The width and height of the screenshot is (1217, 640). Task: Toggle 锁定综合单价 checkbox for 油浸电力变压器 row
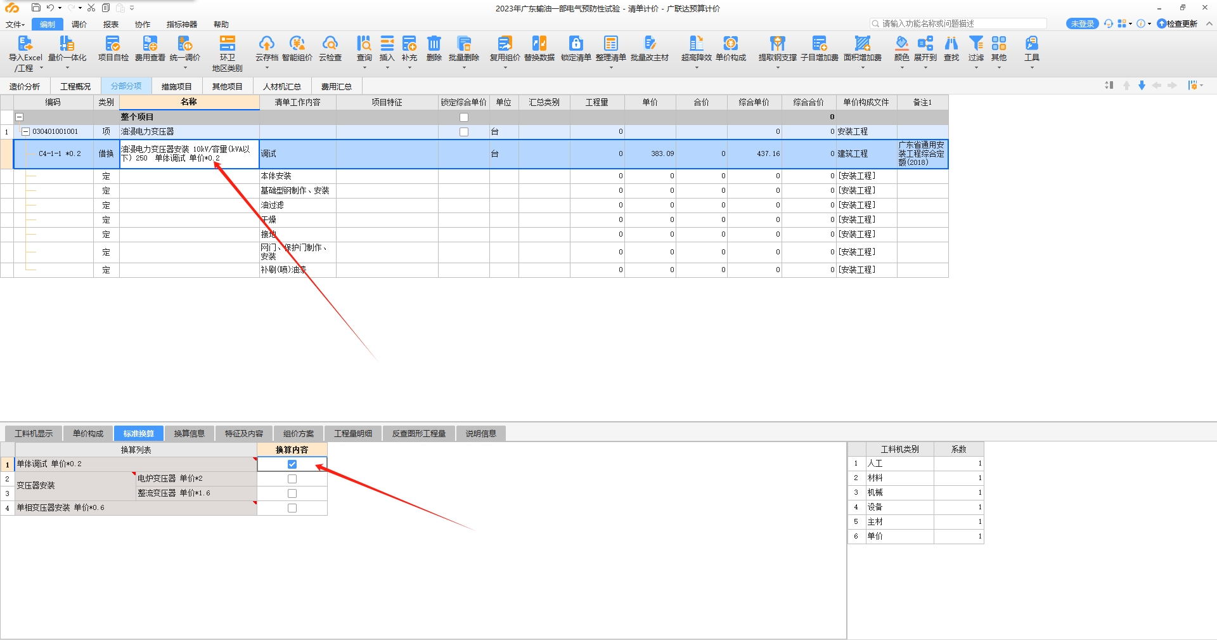[464, 132]
